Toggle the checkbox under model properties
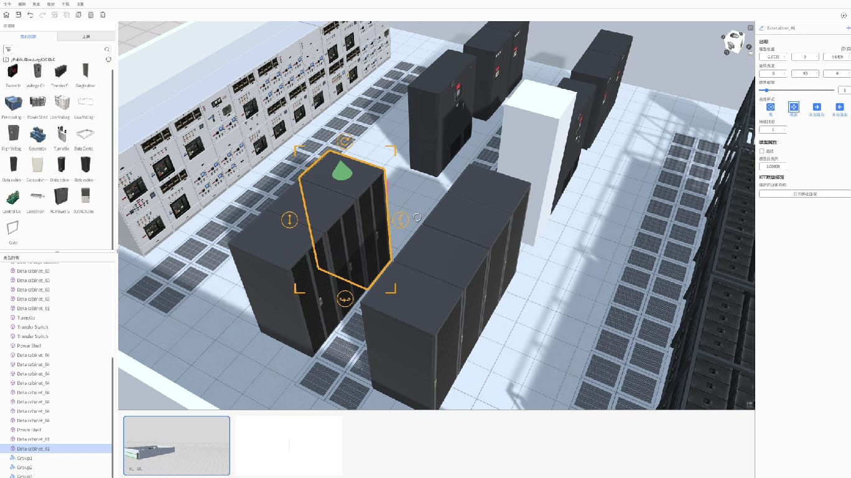This screenshot has height=478, width=851. [x=762, y=151]
